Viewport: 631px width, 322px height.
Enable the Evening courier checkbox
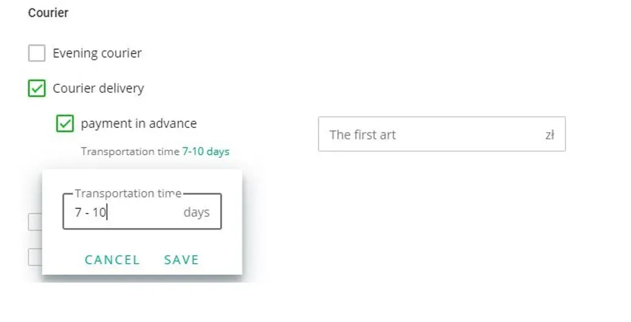click(36, 53)
